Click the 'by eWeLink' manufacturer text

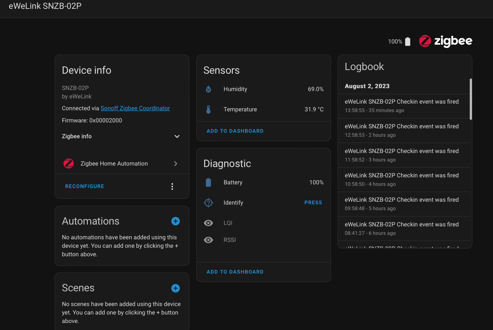pyautogui.click(x=77, y=97)
